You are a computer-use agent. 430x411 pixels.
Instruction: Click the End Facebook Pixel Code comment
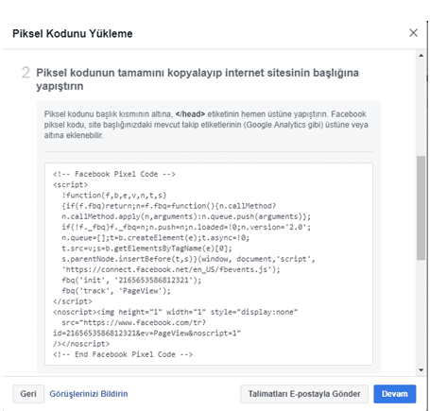[x=123, y=354]
